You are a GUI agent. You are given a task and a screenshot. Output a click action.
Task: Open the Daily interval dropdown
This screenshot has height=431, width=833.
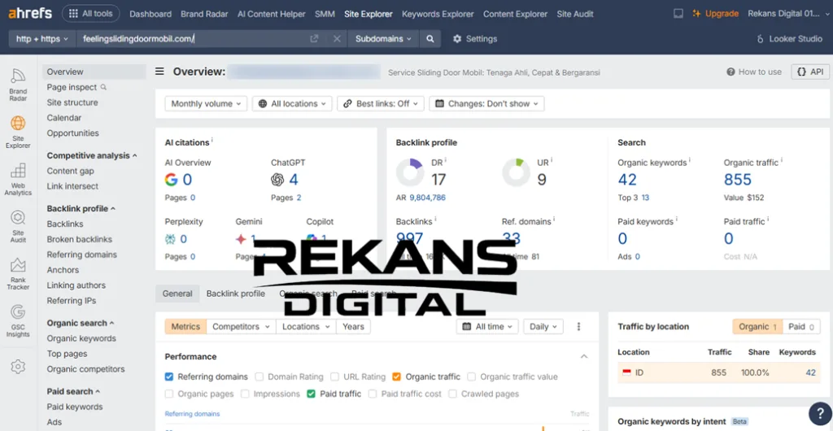(543, 327)
